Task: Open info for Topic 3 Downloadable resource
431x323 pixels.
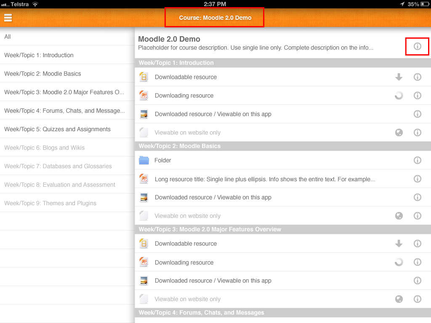Action: coord(417,244)
